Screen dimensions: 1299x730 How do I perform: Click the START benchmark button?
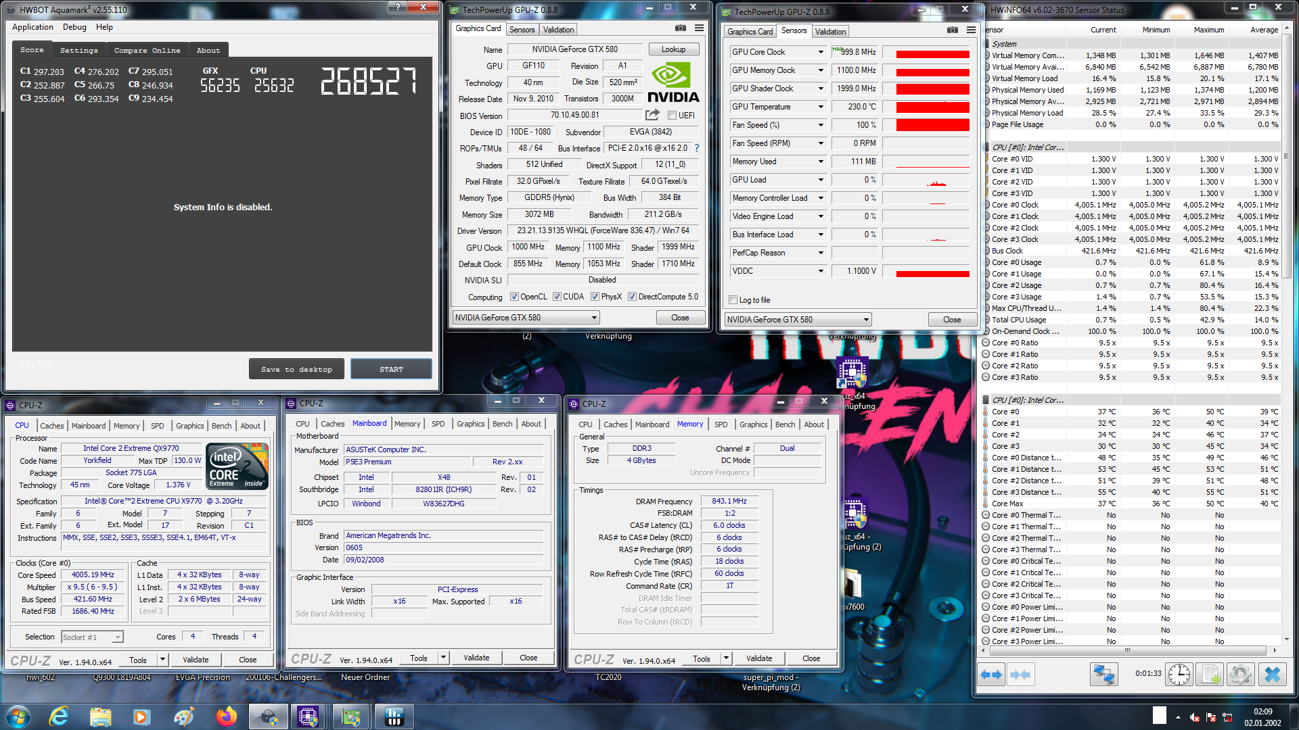pyautogui.click(x=391, y=369)
